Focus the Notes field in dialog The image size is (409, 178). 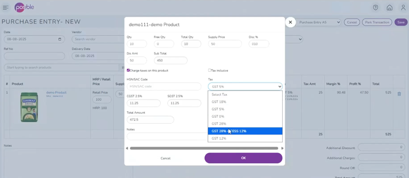pos(167,136)
